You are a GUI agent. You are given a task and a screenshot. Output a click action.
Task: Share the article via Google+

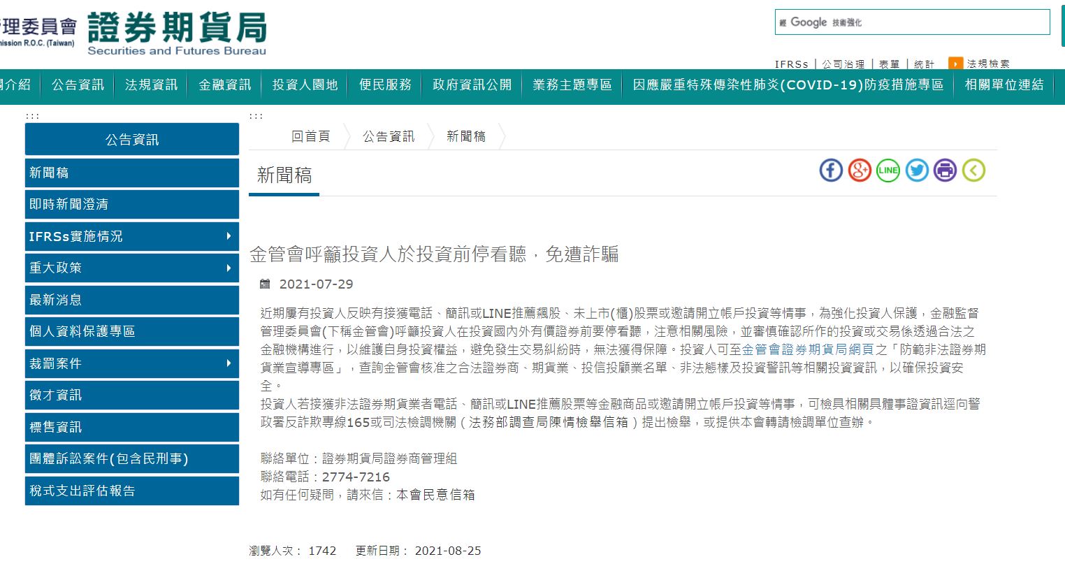pyautogui.click(x=859, y=170)
